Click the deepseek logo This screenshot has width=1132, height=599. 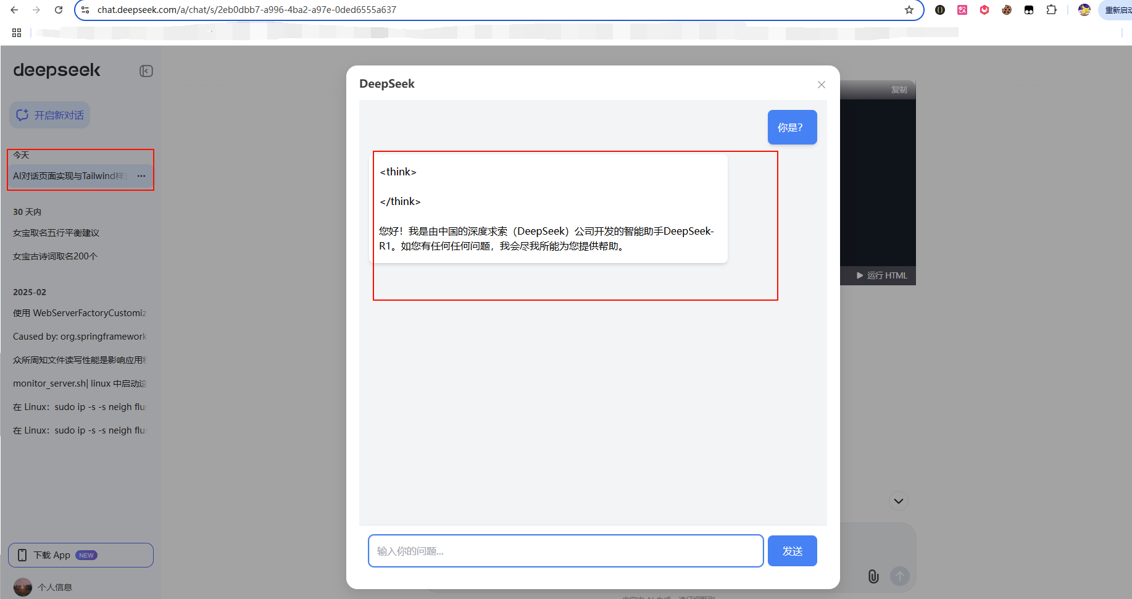[x=57, y=70]
